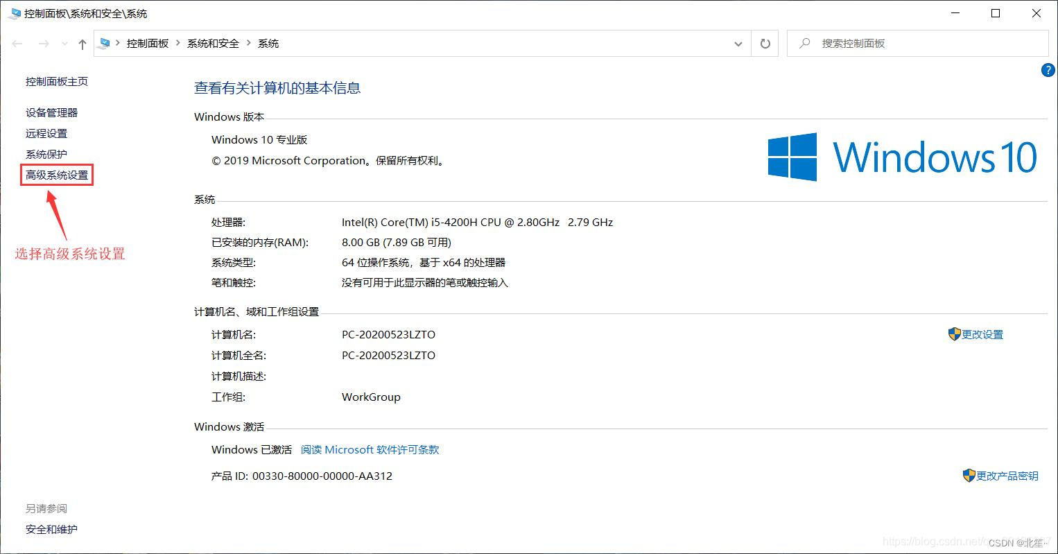This screenshot has height=554, width=1058.
Task: Expand the address bar history dropdown
Action: point(738,44)
